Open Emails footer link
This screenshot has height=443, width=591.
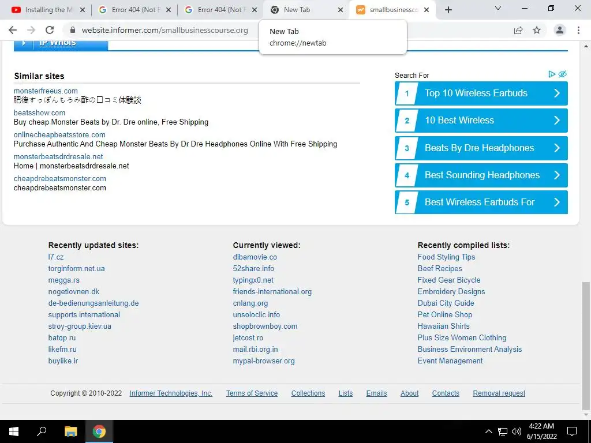coord(376,393)
